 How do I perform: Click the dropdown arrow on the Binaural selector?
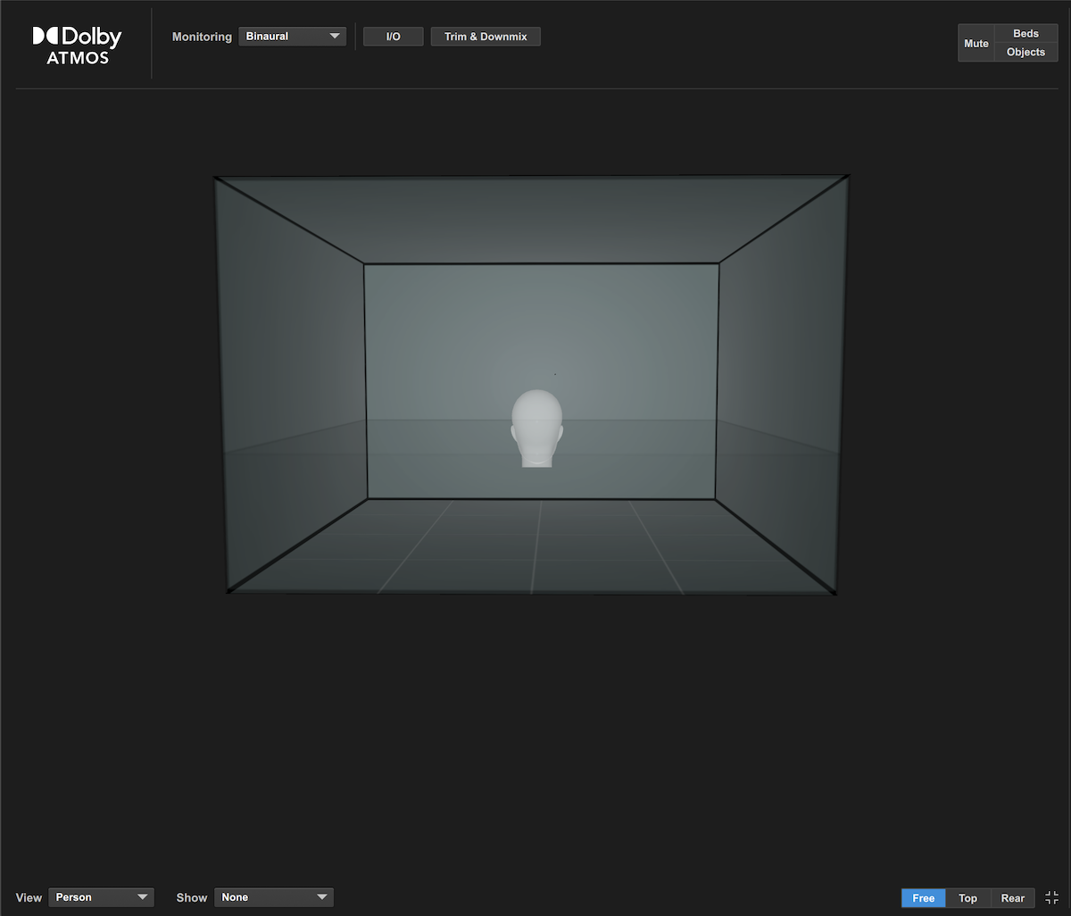(x=336, y=36)
